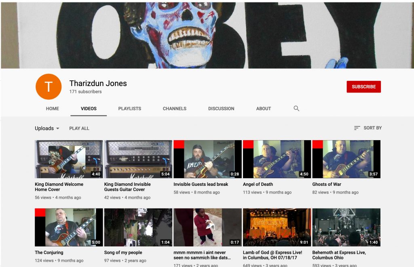Play the King Diamond Welcome Home Cover thumbnail
This screenshot has width=414, height=267.
tap(69, 159)
